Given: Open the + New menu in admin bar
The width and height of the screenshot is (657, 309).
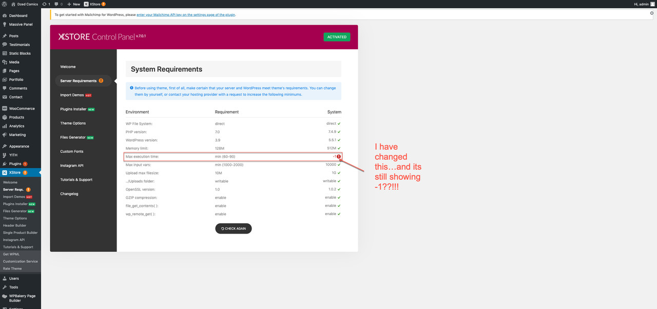Looking at the screenshot, I should 74,4.
